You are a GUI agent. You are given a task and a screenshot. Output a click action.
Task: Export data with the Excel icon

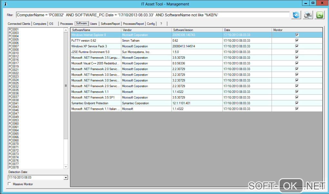(319, 15)
